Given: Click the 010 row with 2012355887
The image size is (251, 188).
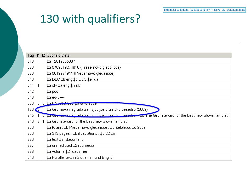Looking at the screenshot, I should tap(128, 61).
